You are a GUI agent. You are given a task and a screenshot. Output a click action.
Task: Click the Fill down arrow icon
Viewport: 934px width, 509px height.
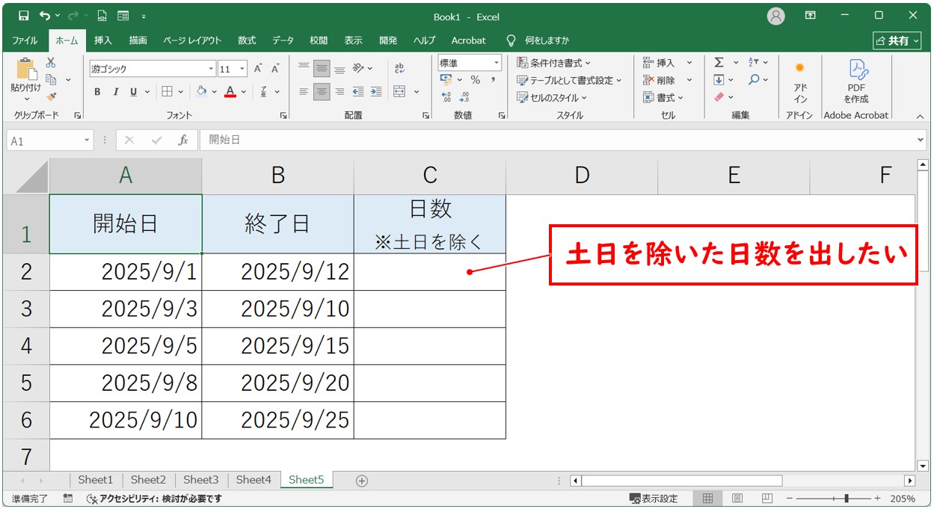point(719,80)
